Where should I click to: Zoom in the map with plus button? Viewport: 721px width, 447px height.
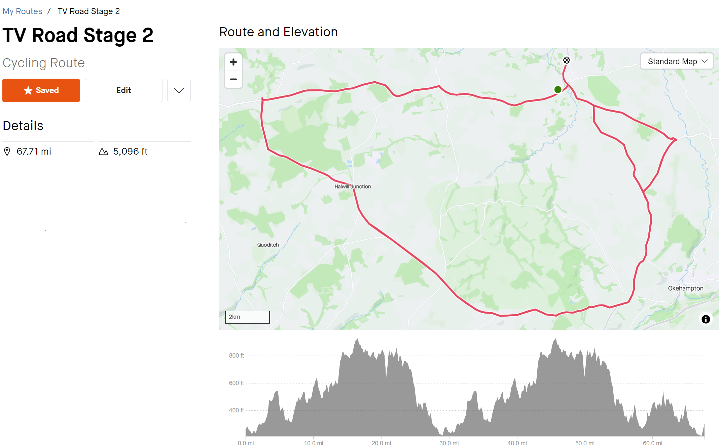pyautogui.click(x=233, y=62)
